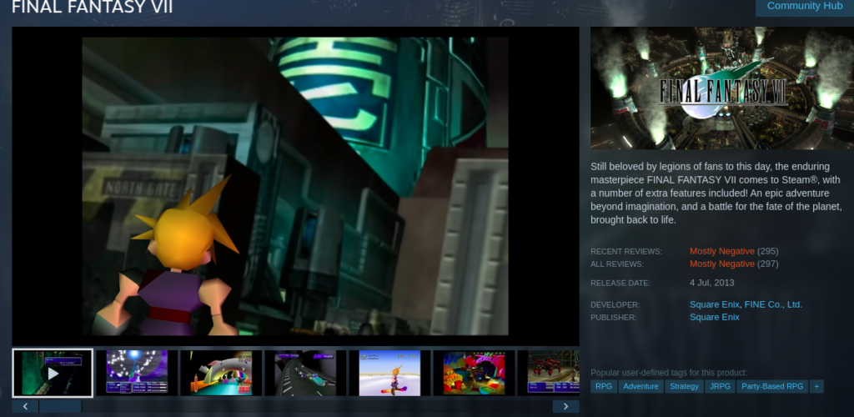Click the RECENT REVIEWS label

(x=626, y=252)
